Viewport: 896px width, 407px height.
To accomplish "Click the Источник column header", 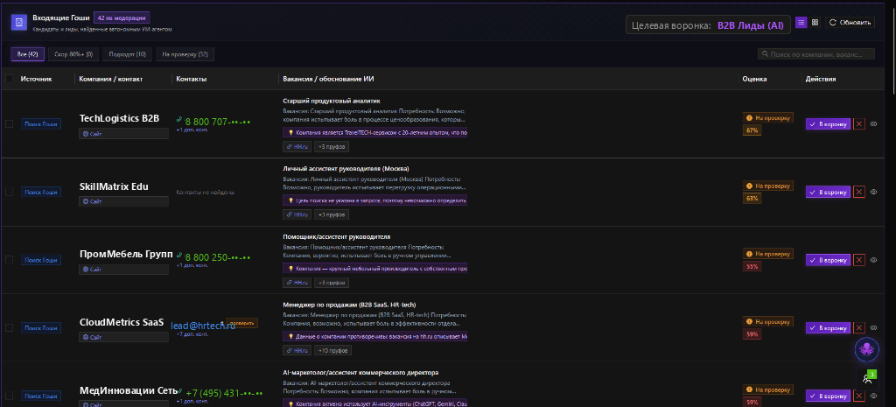I will coord(37,79).
